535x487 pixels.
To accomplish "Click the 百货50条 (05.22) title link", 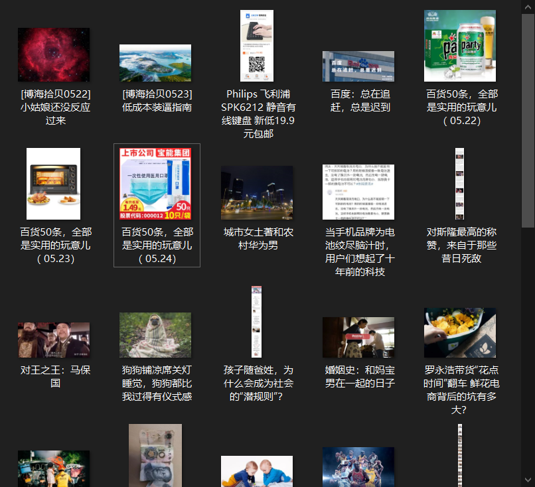I will 459,106.
